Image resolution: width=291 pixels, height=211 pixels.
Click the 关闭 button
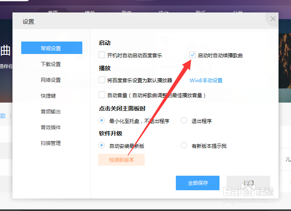tap(248, 183)
